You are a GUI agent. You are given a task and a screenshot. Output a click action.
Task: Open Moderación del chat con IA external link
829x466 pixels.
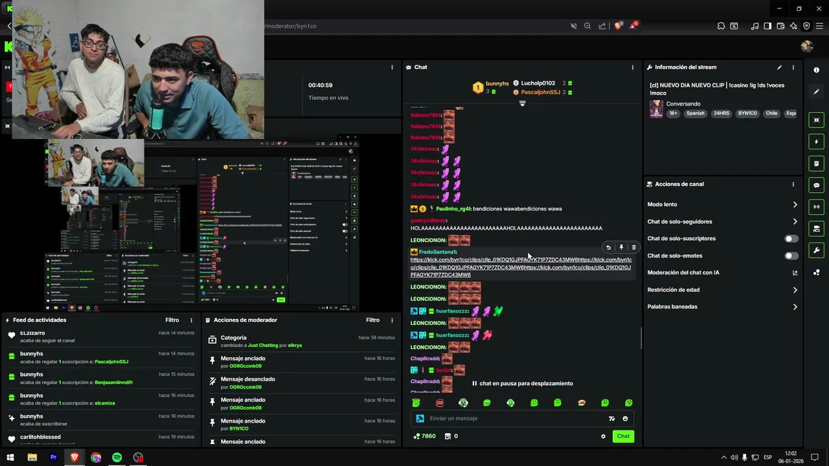(795, 272)
